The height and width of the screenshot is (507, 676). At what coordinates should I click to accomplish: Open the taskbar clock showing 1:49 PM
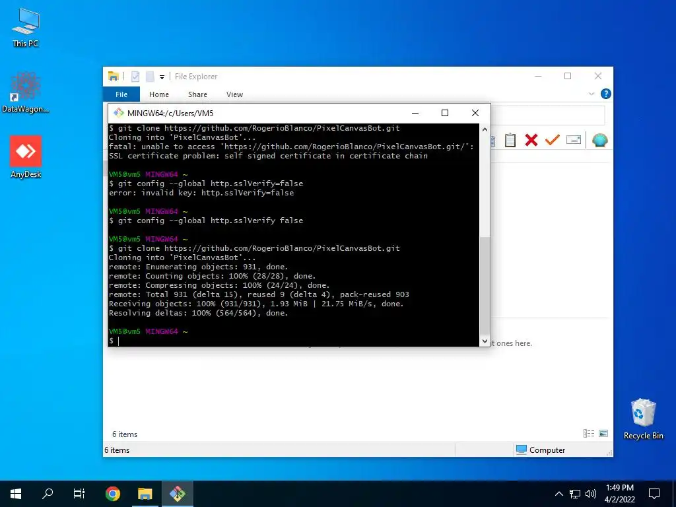[x=619, y=494]
